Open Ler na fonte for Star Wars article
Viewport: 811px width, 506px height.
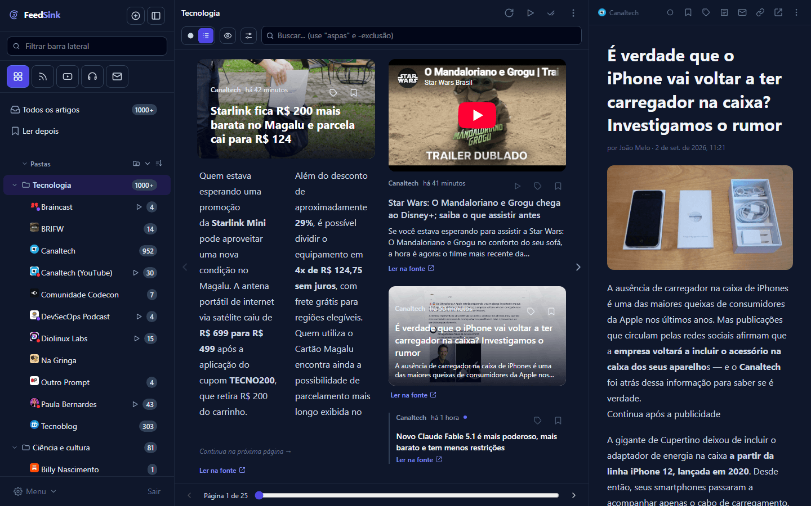(x=411, y=269)
